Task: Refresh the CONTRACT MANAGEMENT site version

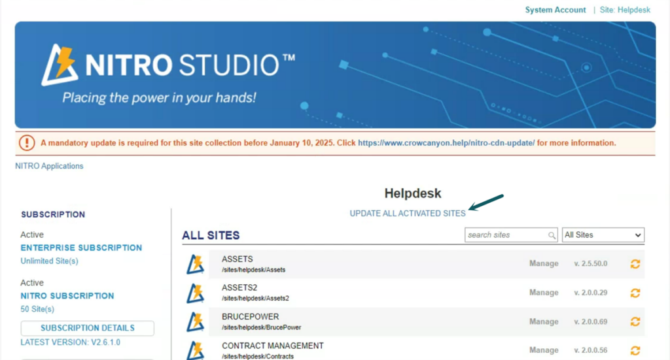Action: click(x=635, y=351)
